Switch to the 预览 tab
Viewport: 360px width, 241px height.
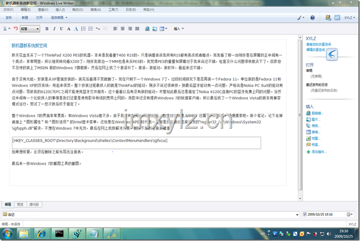tap(20, 204)
